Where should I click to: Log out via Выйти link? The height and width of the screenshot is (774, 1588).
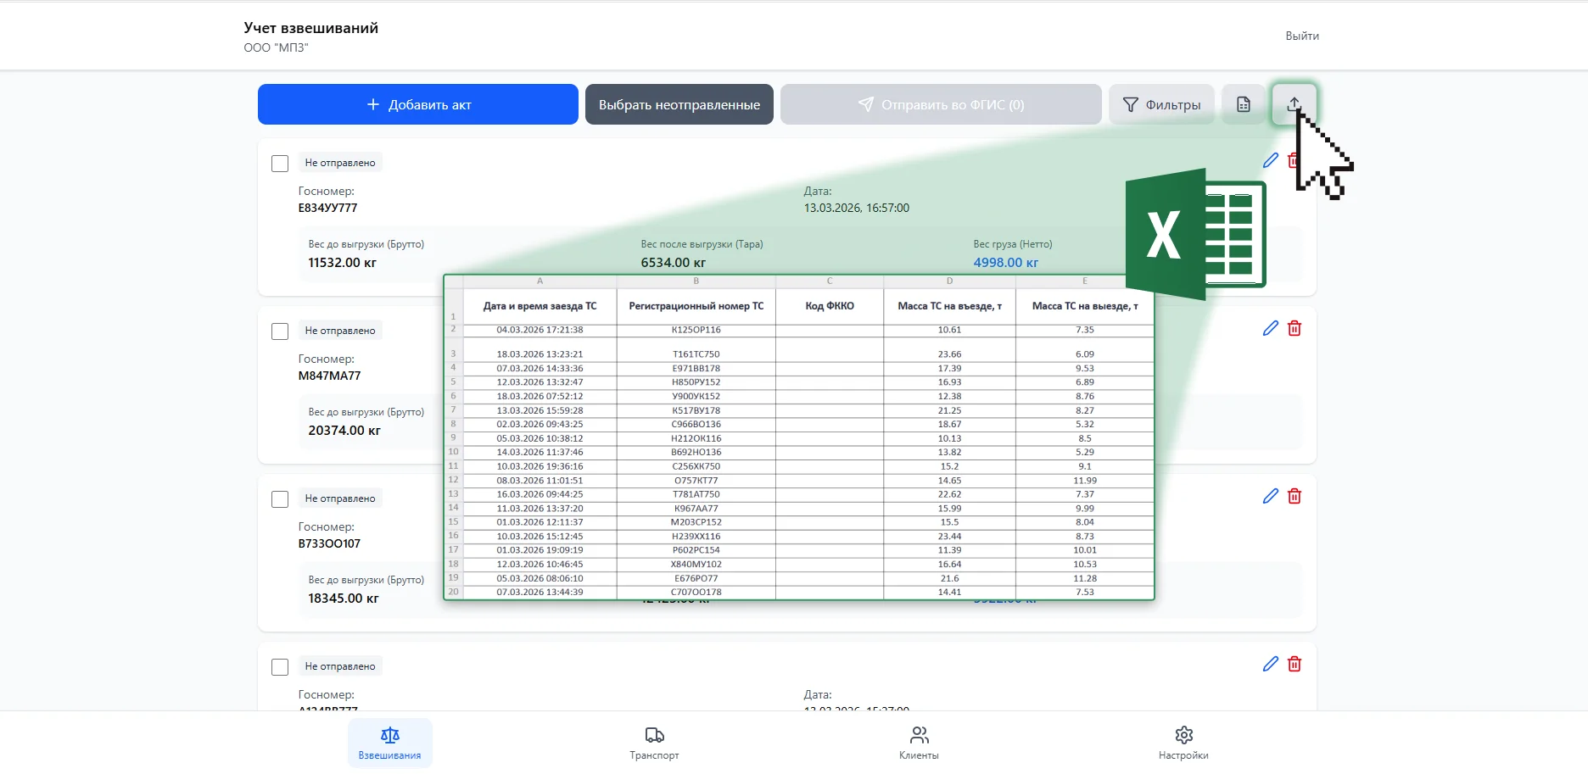pyautogui.click(x=1302, y=36)
